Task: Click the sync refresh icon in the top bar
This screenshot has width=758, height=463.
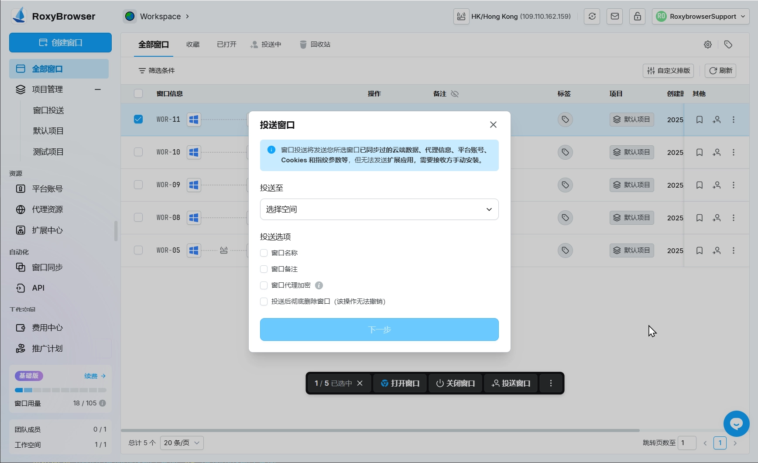Action: 592,17
